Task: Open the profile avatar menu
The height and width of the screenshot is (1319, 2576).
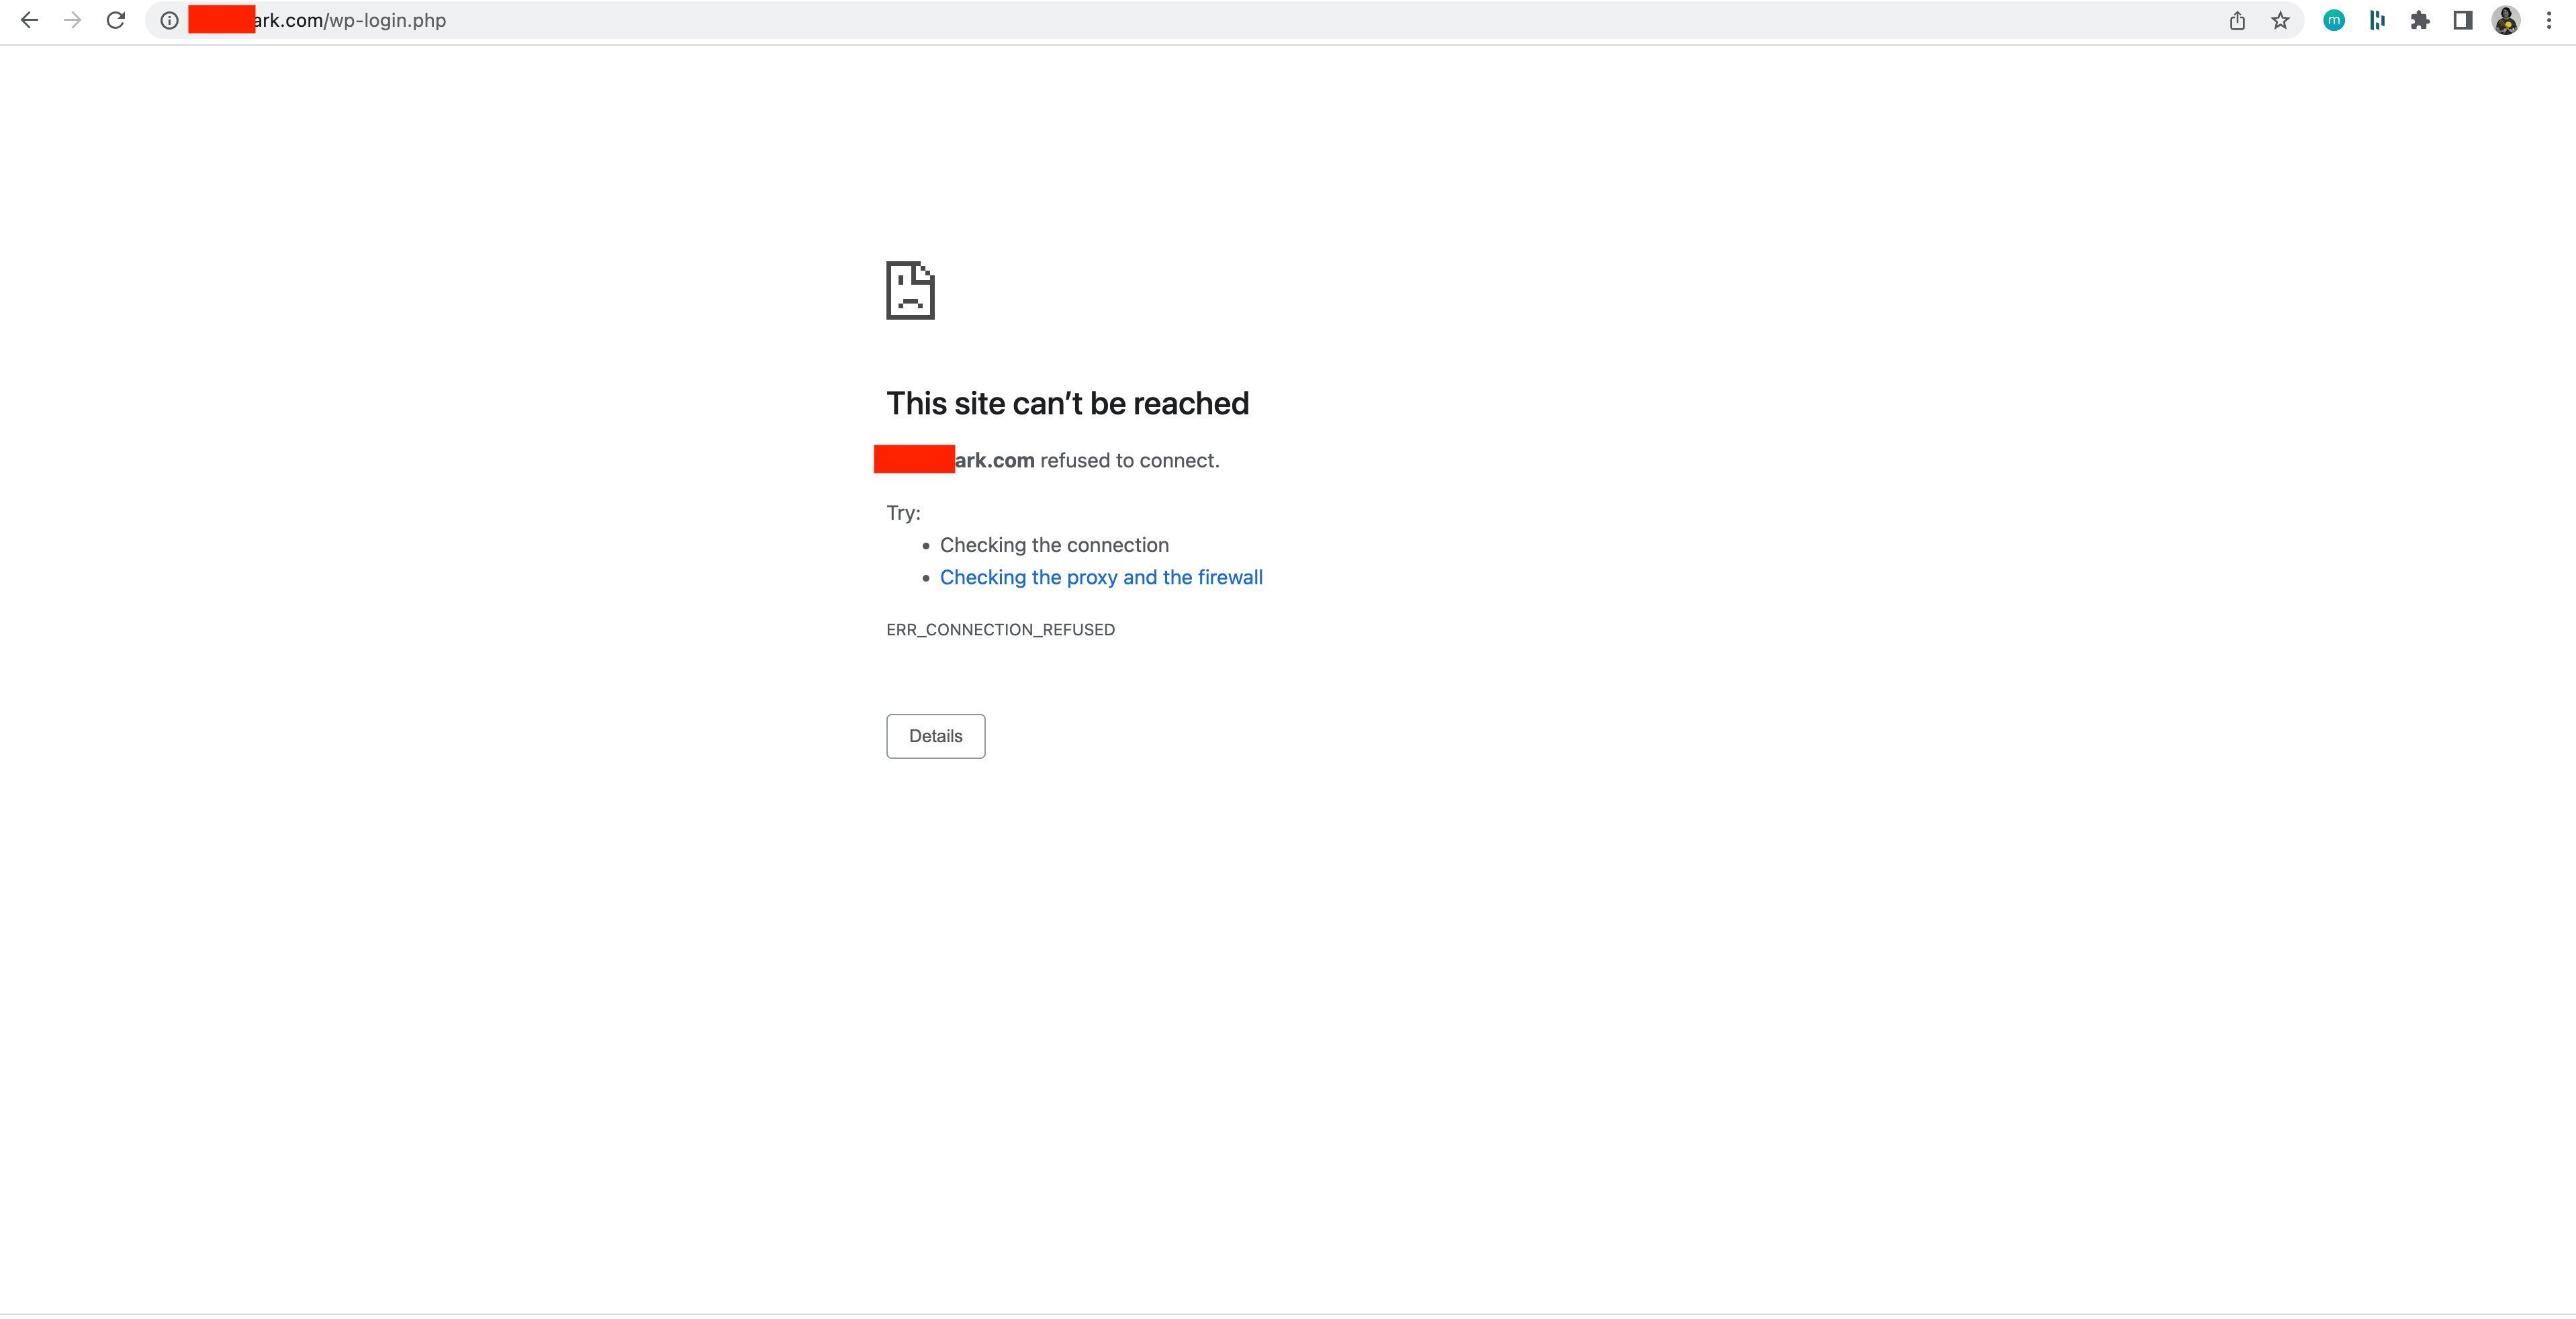Action: coord(2506,20)
